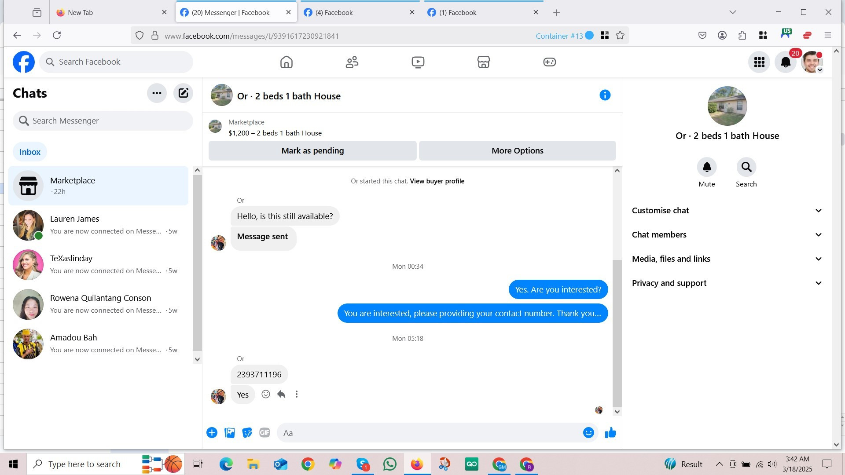This screenshot has height=475, width=845.
Task: Expand the Chat members section
Action: tap(727, 234)
